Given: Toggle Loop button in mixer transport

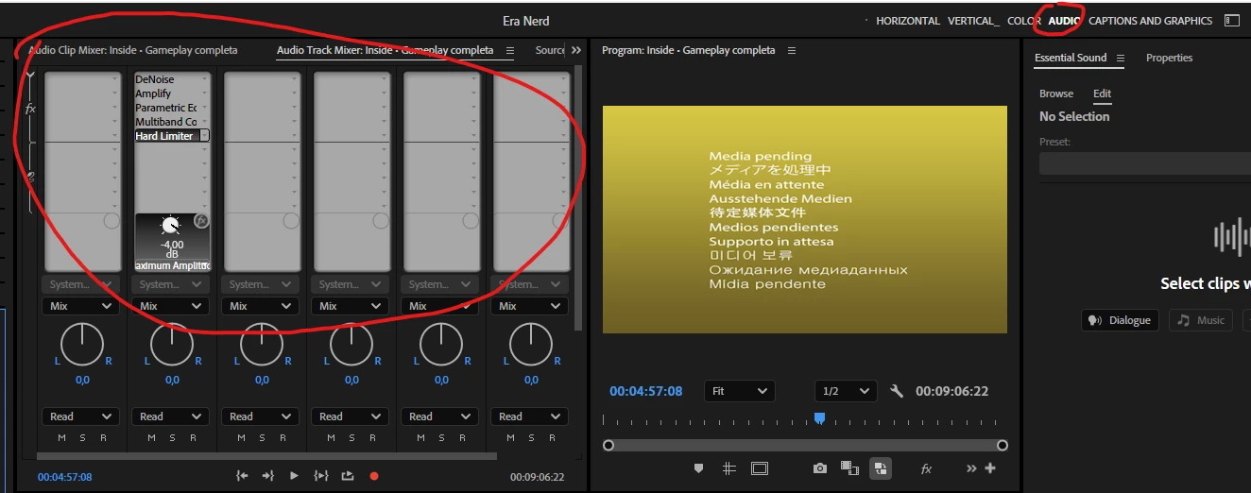Looking at the screenshot, I should point(348,476).
